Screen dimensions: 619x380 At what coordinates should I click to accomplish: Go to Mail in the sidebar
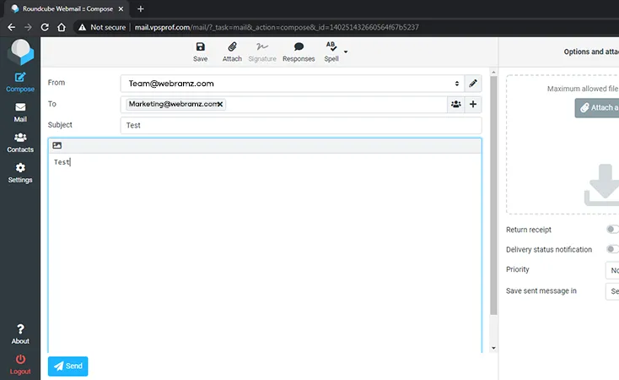coord(20,112)
